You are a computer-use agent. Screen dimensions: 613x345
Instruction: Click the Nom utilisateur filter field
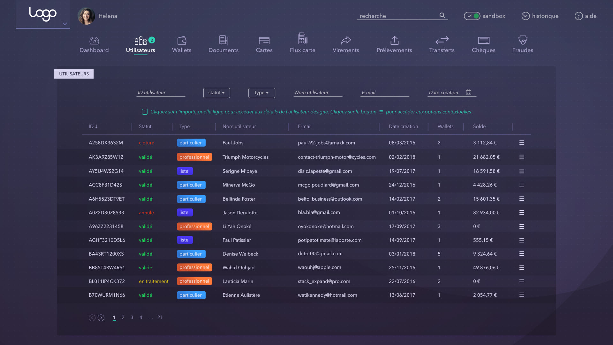click(318, 93)
